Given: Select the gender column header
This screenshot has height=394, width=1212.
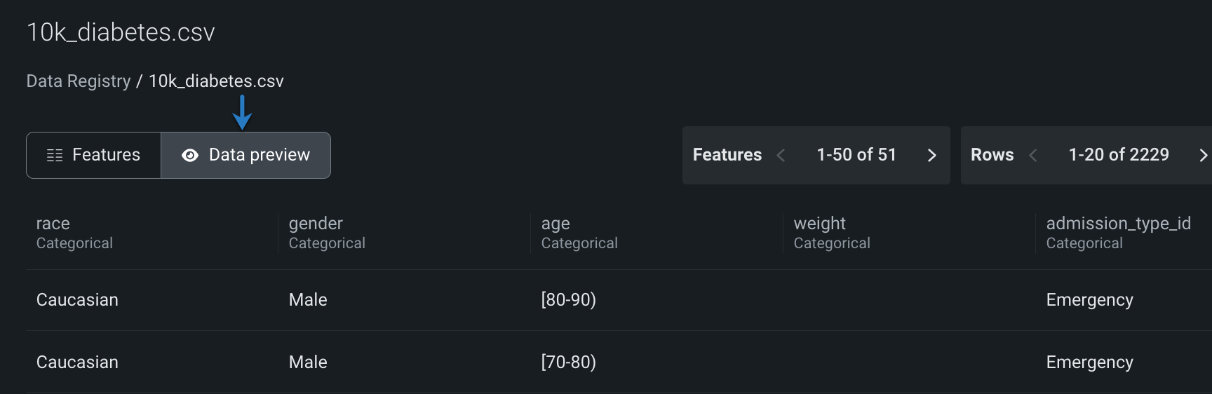Looking at the screenshot, I should [x=316, y=224].
